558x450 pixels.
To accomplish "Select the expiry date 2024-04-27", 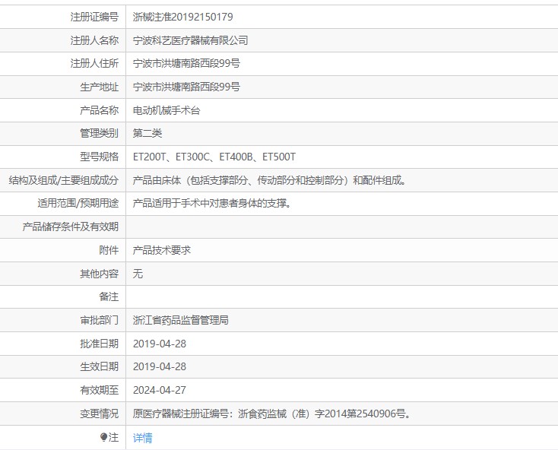I will pyautogui.click(x=160, y=390).
